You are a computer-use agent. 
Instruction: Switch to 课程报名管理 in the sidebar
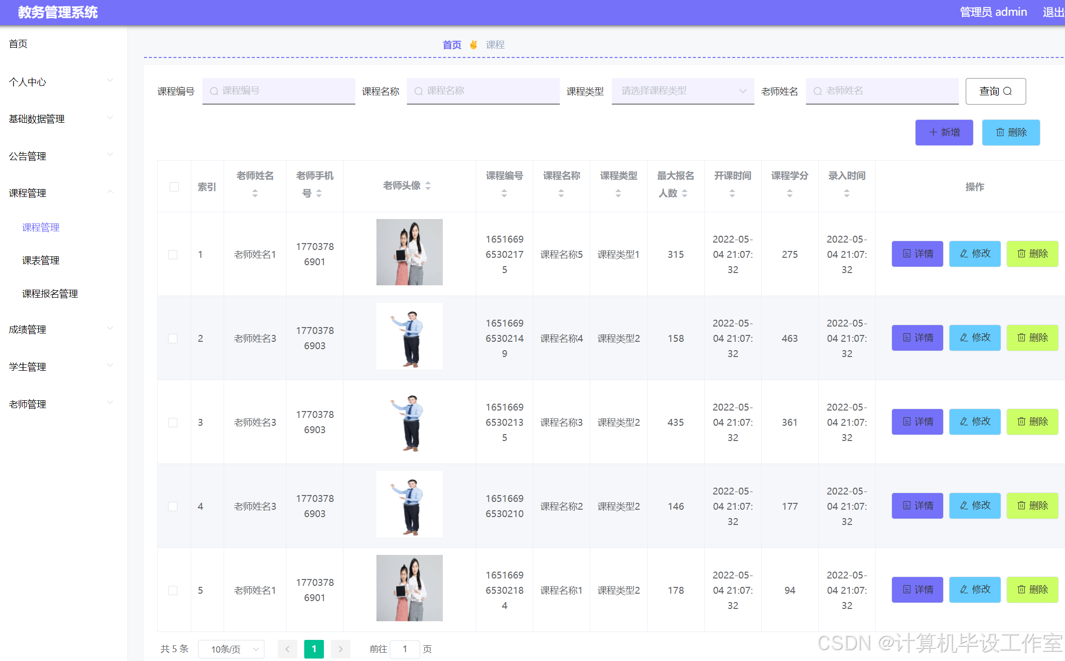pyautogui.click(x=49, y=293)
